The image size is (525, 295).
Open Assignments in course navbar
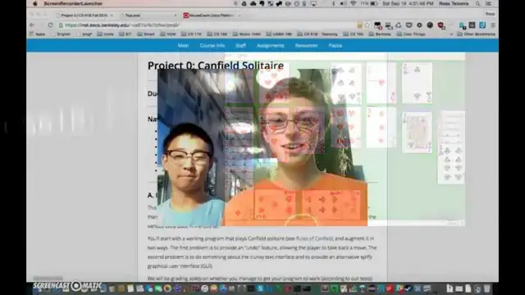coord(270,46)
